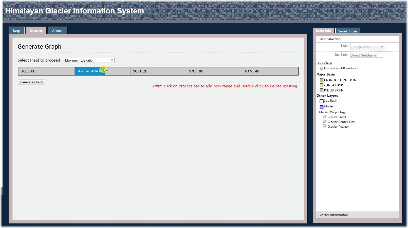
Task: Switch to the Graphs tab
Action: [36, 30]
